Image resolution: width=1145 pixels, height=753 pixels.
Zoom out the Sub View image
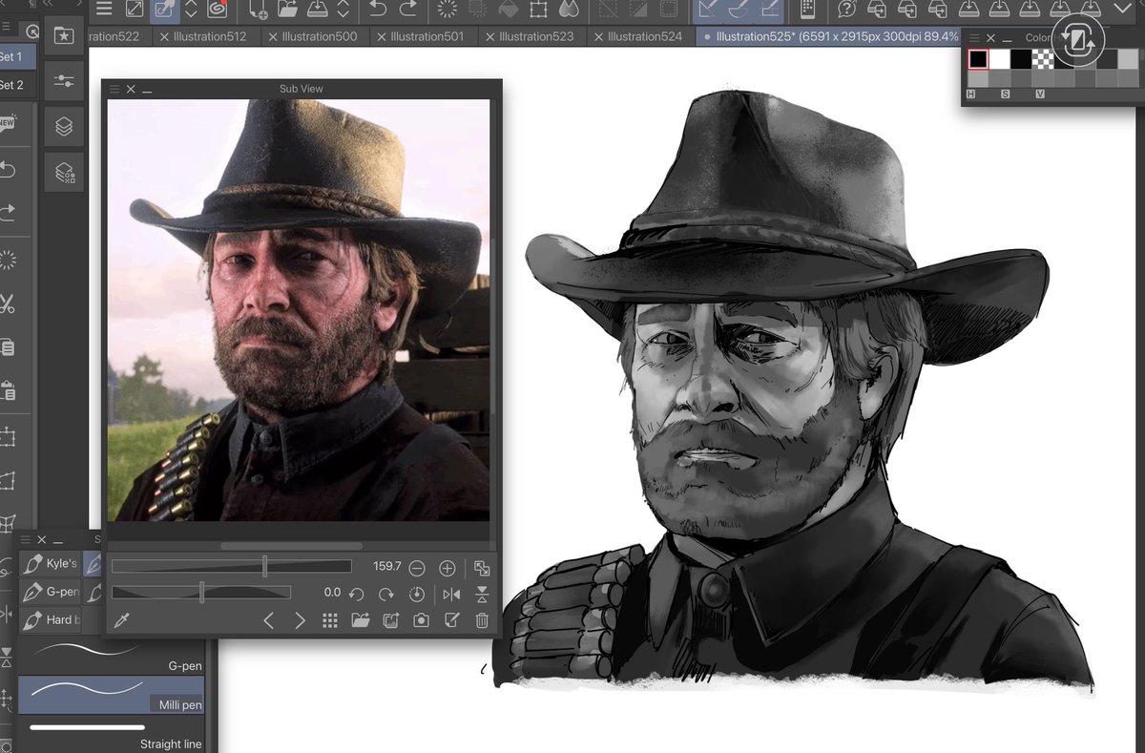pyautogui.click(x=417, y=568)
